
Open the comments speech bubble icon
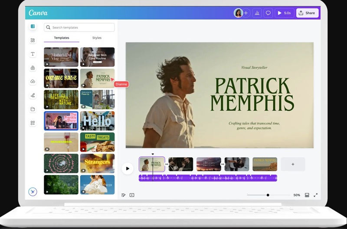click(x=268, y=13)
